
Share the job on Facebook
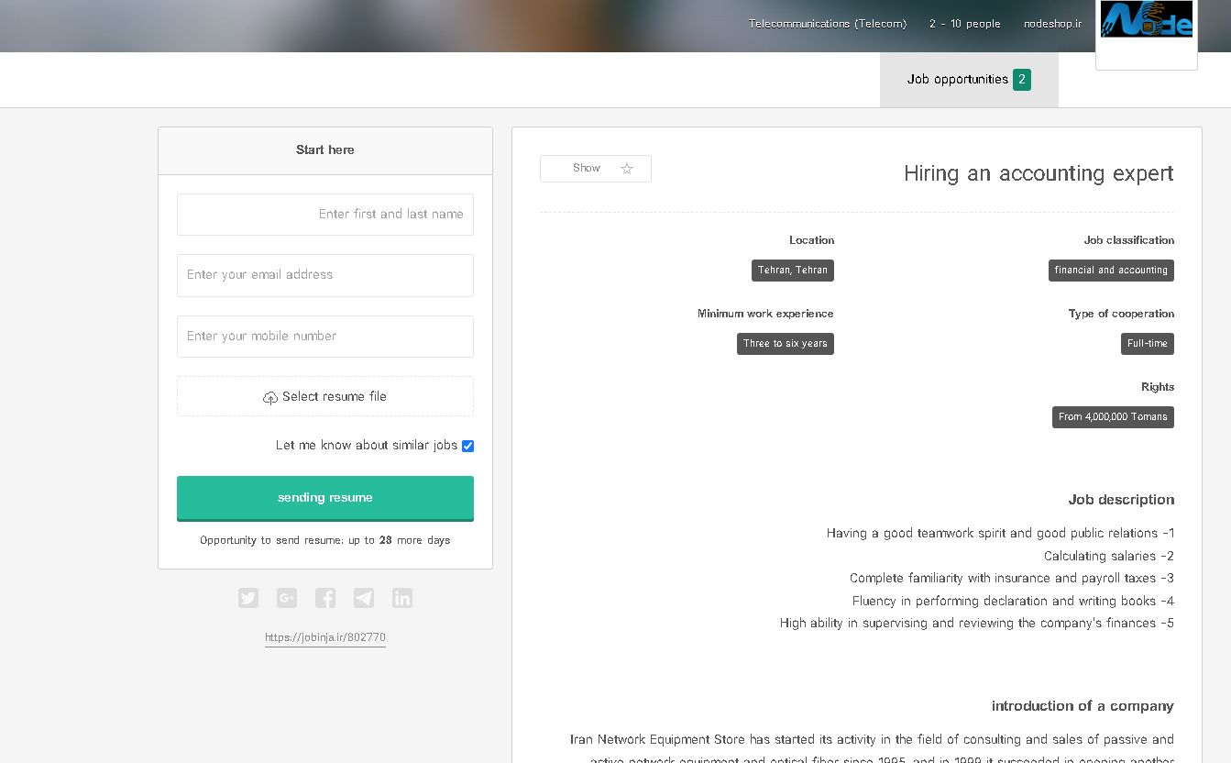click(324, 597)
